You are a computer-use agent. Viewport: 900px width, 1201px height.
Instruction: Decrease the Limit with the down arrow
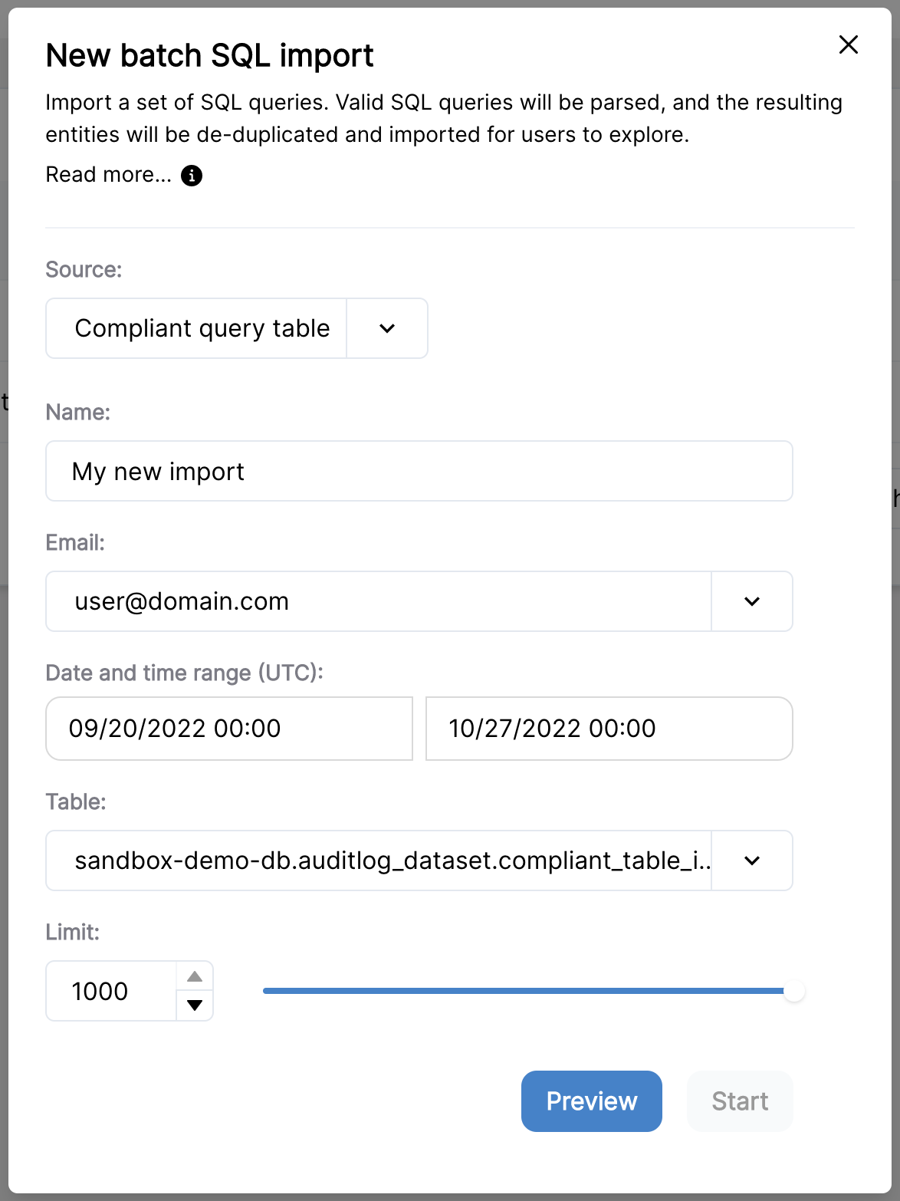click(195, 1005)
